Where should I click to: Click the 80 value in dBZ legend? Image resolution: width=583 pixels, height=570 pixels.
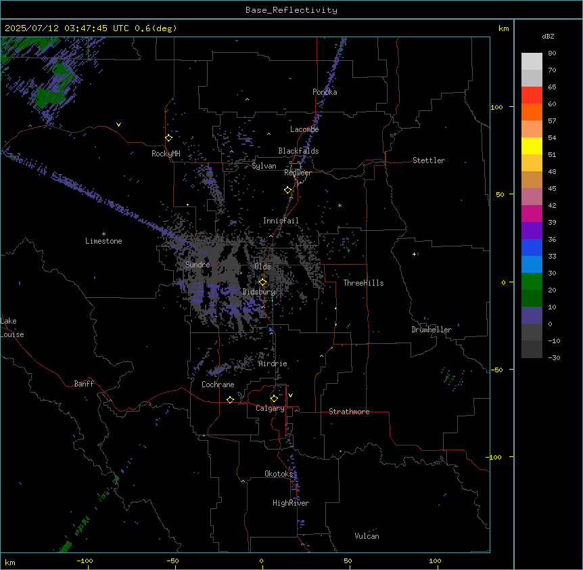(552, 53)
